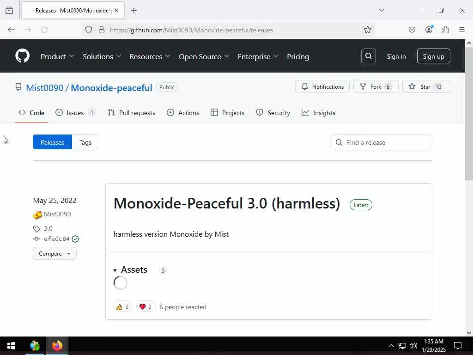
Task: Open the extensions puzzle icon
Action: (x=446, y=30)
